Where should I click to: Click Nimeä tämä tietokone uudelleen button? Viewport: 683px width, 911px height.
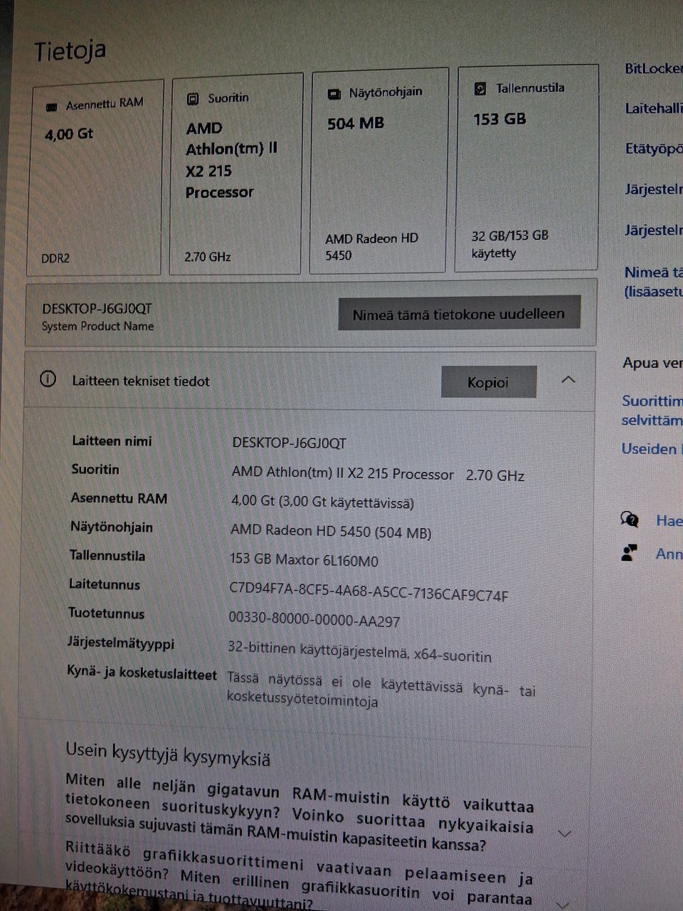(459, 314)
